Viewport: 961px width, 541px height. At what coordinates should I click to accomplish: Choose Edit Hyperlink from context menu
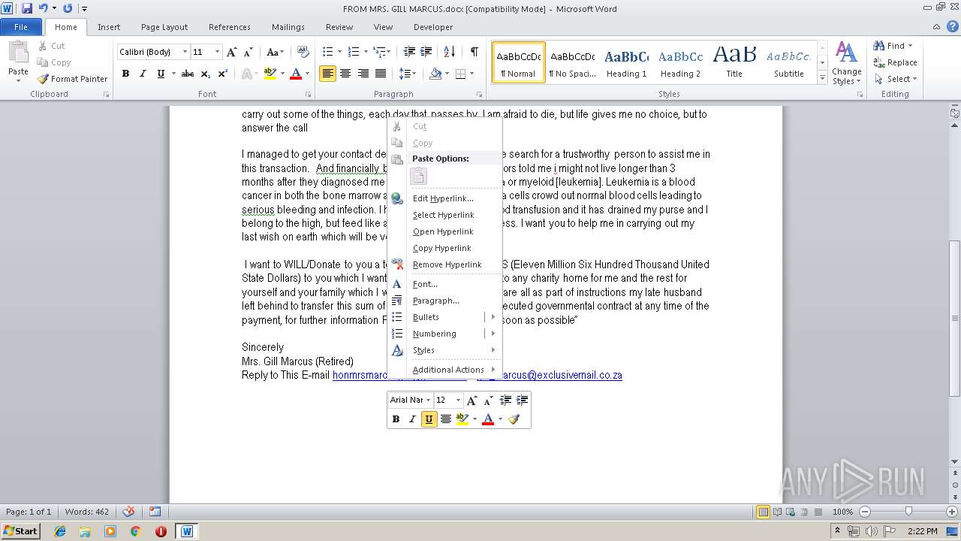click(x=444, y=198)
